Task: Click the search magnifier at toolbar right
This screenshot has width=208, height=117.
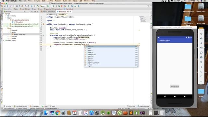Action: click(148, 6)
